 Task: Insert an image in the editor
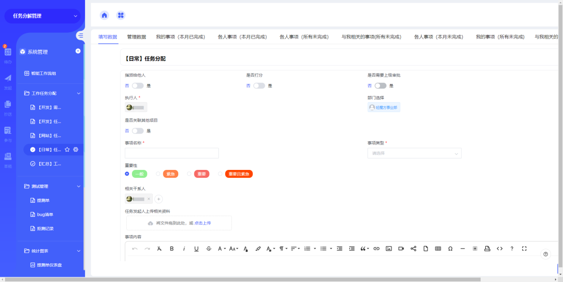click(388, 249)
